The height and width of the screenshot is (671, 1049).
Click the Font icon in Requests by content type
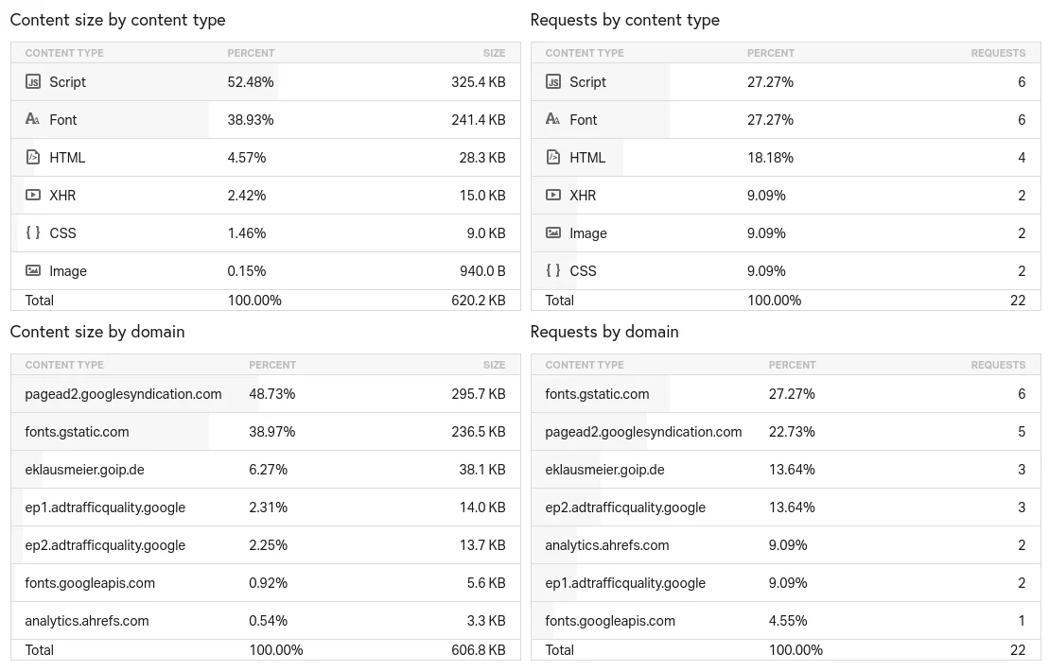[553, 120]
